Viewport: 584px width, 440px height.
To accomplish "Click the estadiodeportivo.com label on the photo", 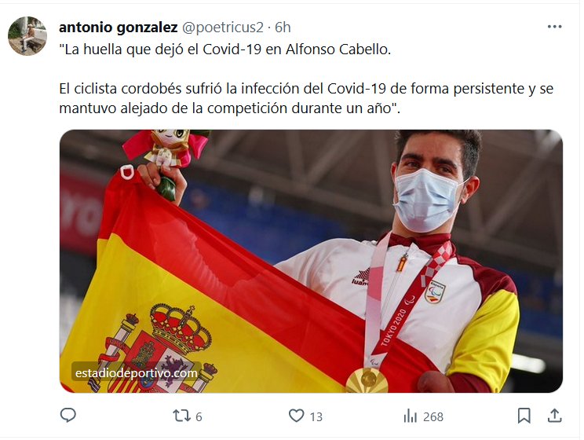I will pyautogui.click(x=137, y=373).
